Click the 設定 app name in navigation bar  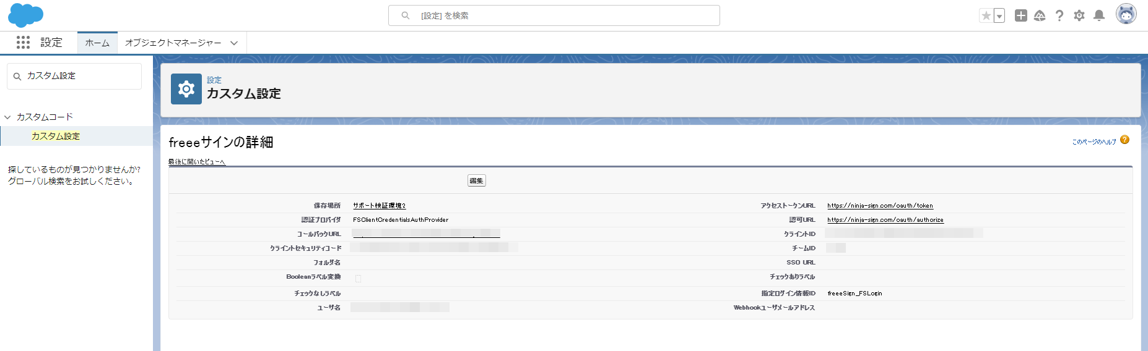click(x=51, y=43)
